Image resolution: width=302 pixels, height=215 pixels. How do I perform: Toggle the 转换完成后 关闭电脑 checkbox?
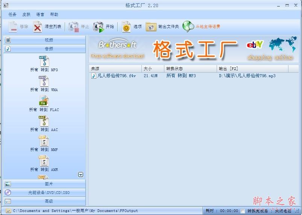tap(243, 211)
